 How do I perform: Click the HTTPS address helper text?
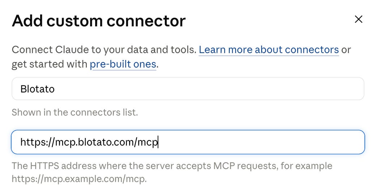[x=172, y=172]
